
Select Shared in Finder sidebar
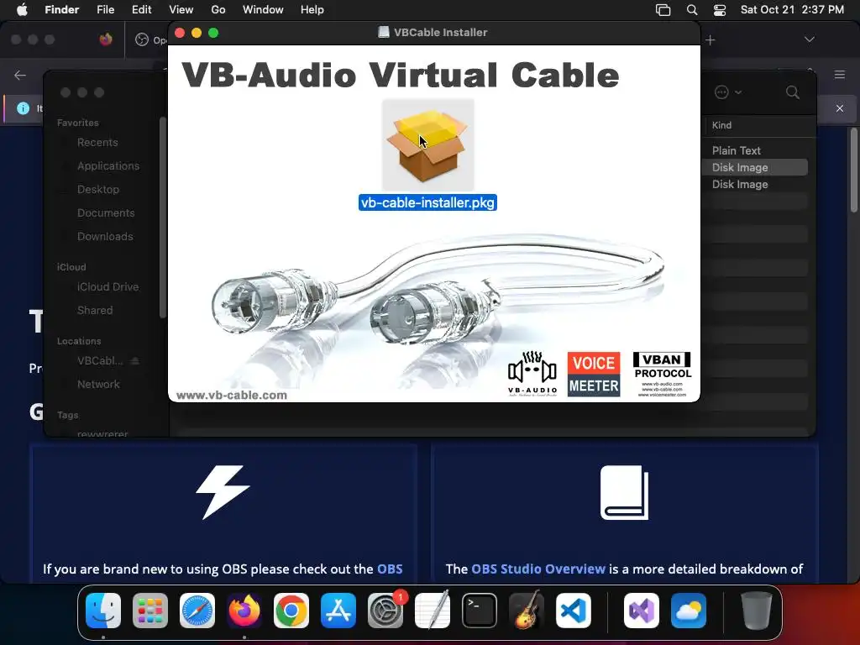[95, 311]
